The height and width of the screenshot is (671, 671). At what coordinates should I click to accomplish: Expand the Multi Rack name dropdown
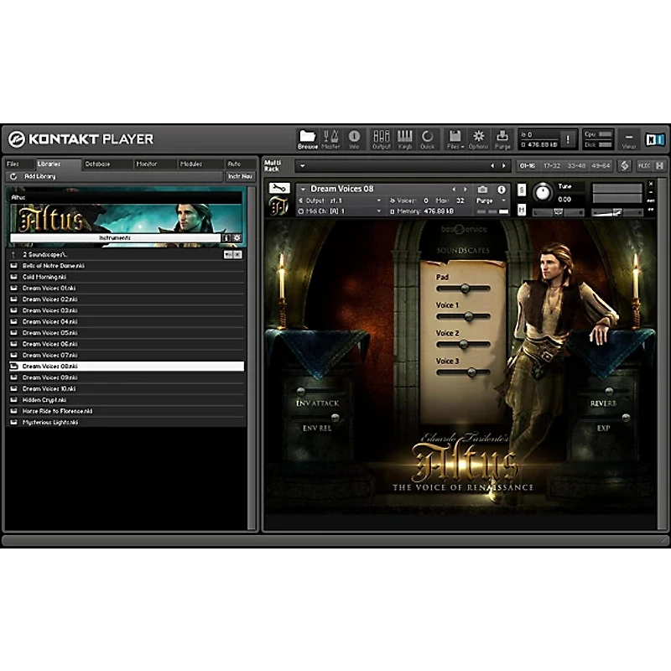click(303, 166)
